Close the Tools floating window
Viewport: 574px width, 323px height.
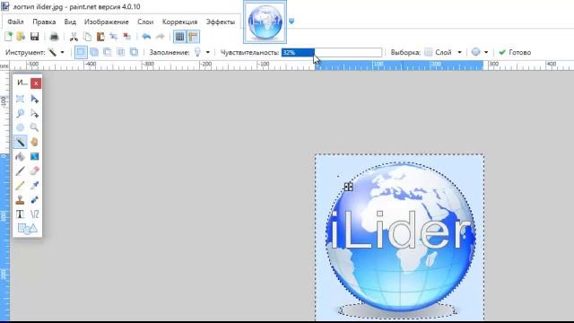[x=36, y=83]
